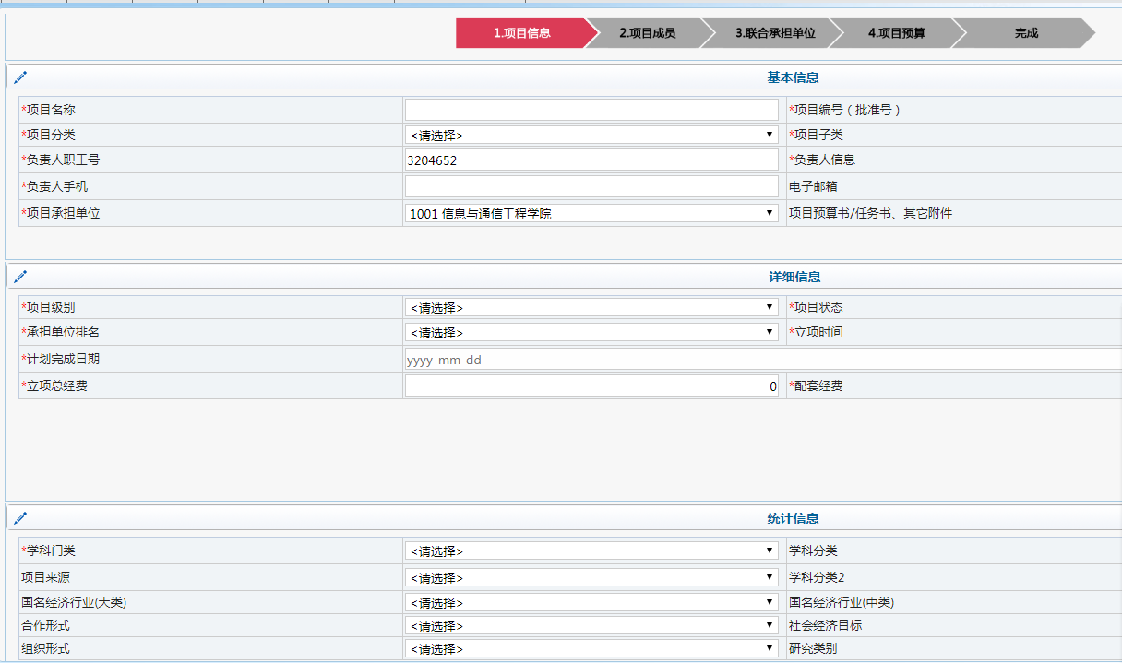Open the 项目级别 dropdown
1122x663 pixels.
coord(591,306)
